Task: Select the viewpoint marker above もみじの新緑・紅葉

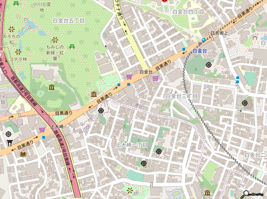Action: 55,40
